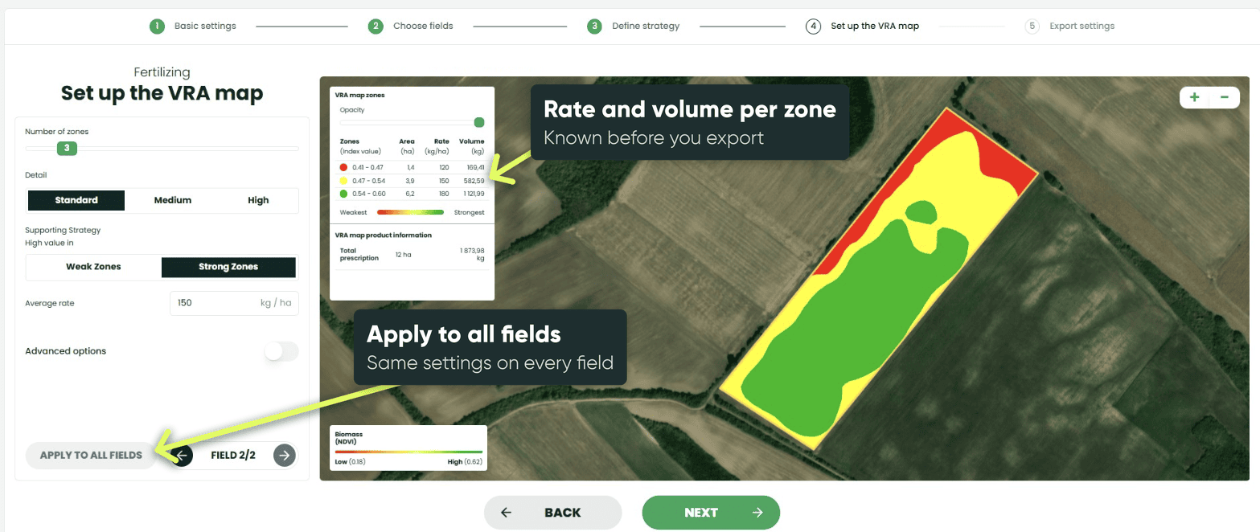This screenshot has height=532, width=1260.
Task: Click the NEXT button
Action: pyautogui.click(x=711, y=513)
